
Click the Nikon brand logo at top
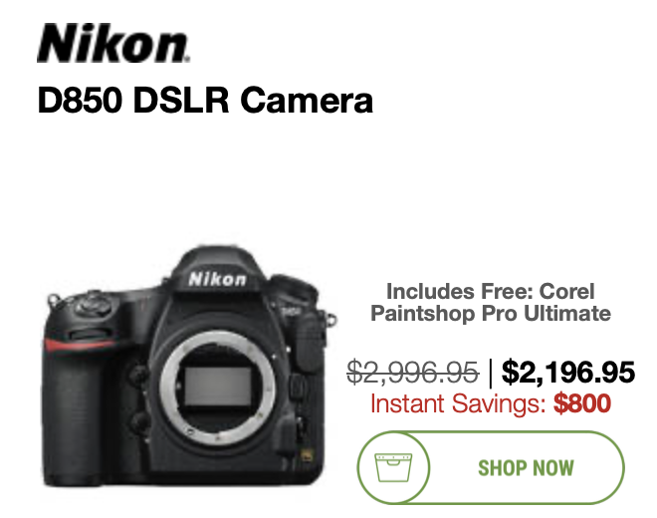(113, 43)
